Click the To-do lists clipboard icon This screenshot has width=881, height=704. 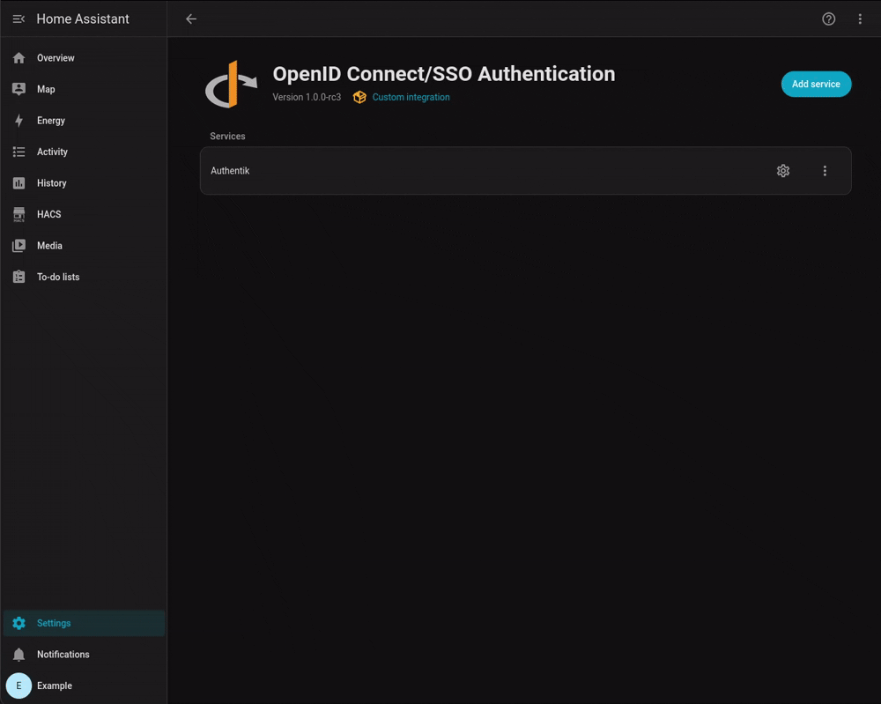[x=19, y=277]
